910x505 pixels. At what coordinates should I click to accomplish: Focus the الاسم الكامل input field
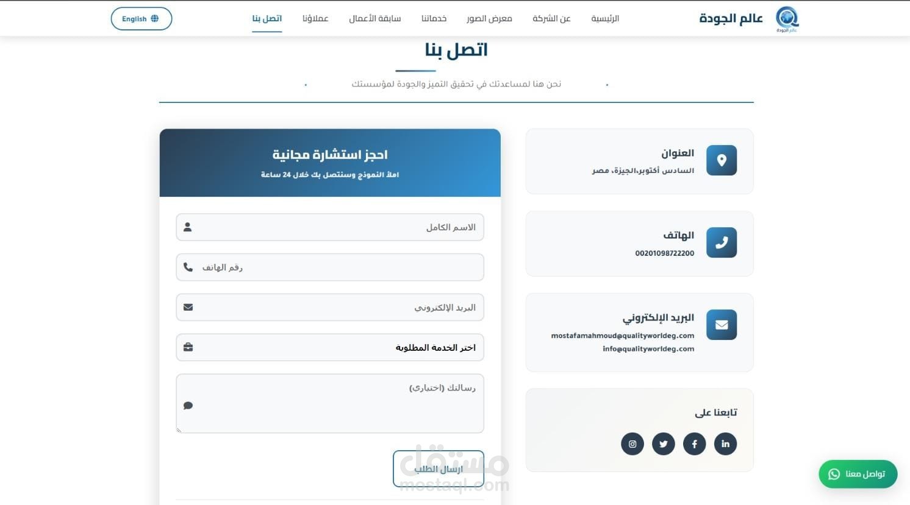click(x=330, y=227)
